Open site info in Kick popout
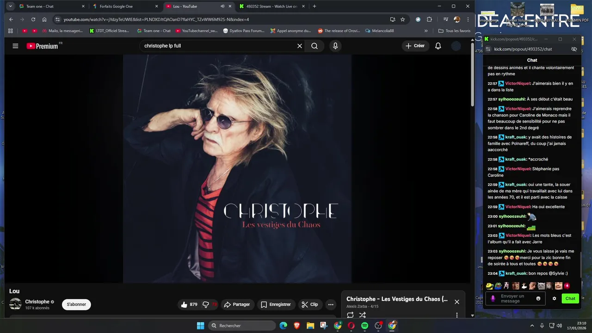This screenshot has width=592, height=333. coord(487,49)
